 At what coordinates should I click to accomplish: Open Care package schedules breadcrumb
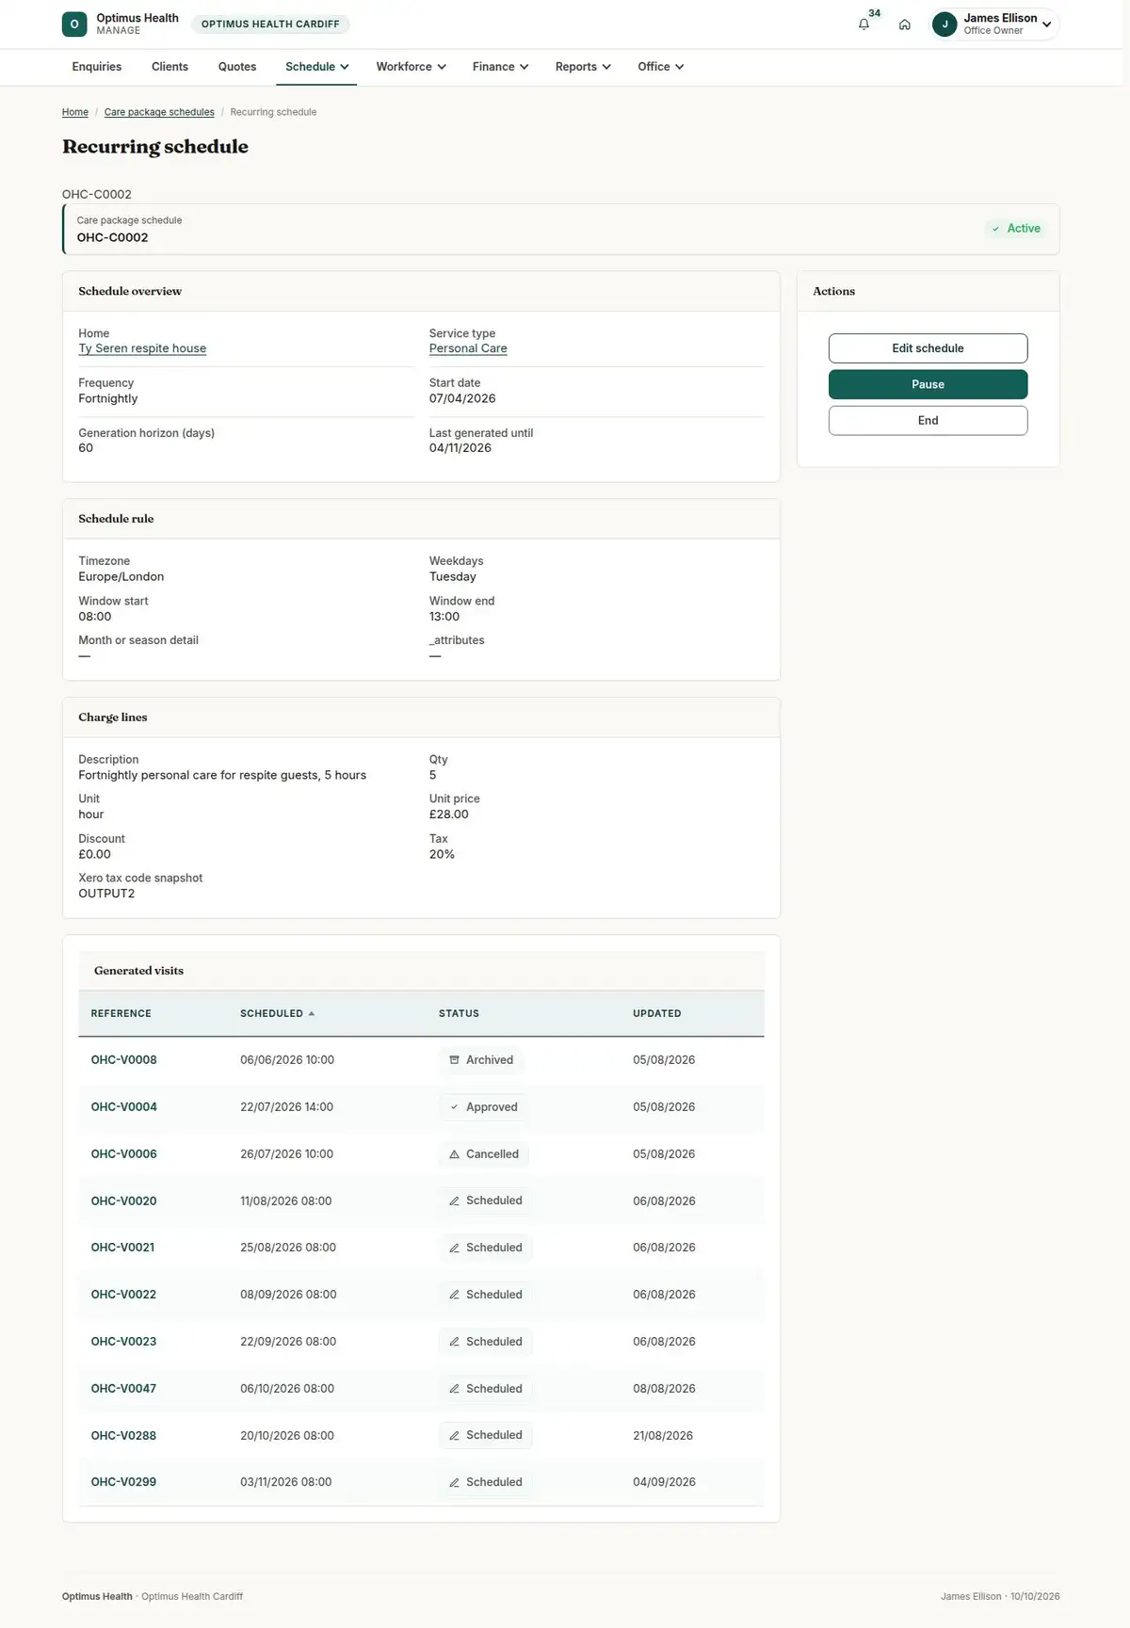pyautogui.click(x=159, y=112)
